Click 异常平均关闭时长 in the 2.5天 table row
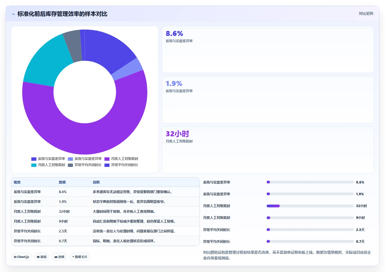This screenshot has height=272, width=385. (x=27, y=231)
